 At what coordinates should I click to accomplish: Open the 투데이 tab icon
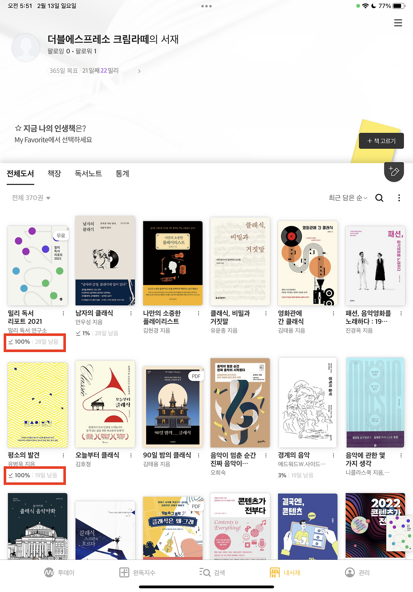pos(49,572)
